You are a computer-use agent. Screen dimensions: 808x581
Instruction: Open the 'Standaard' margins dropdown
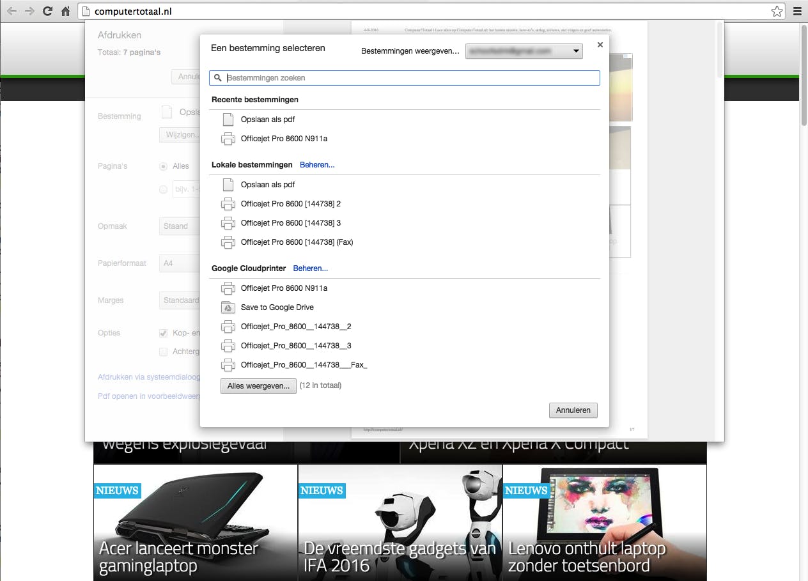click(180, 300)
